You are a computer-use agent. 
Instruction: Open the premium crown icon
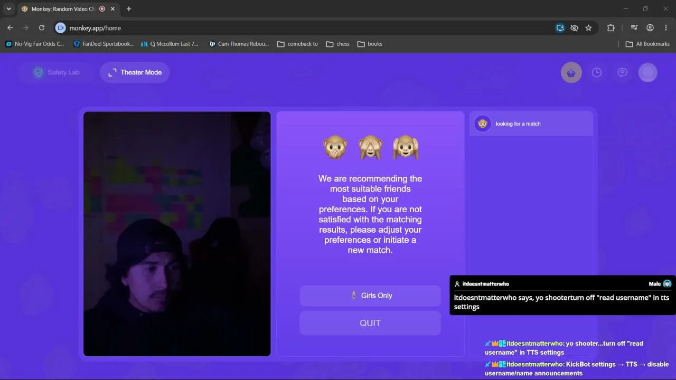[571, 73]
